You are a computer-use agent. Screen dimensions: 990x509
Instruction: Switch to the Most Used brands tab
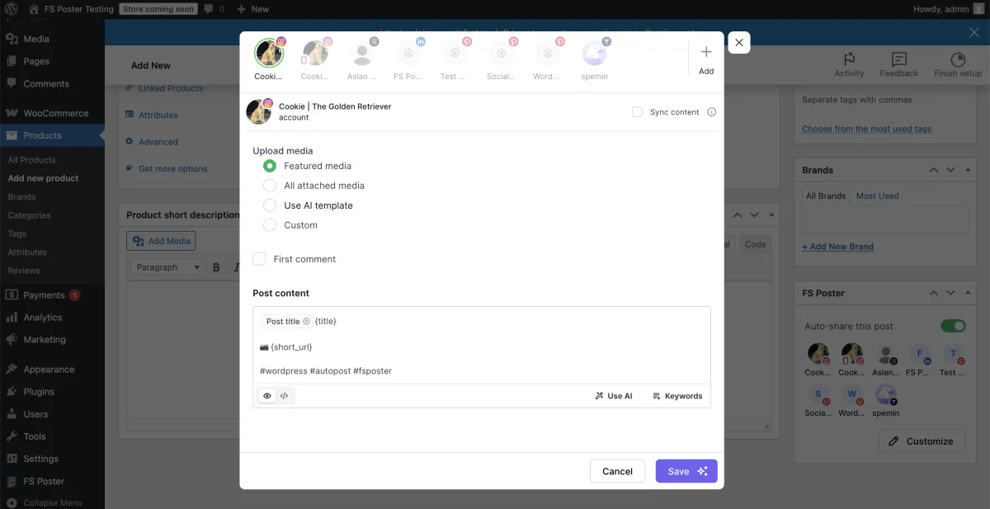[x=878, y=196]
